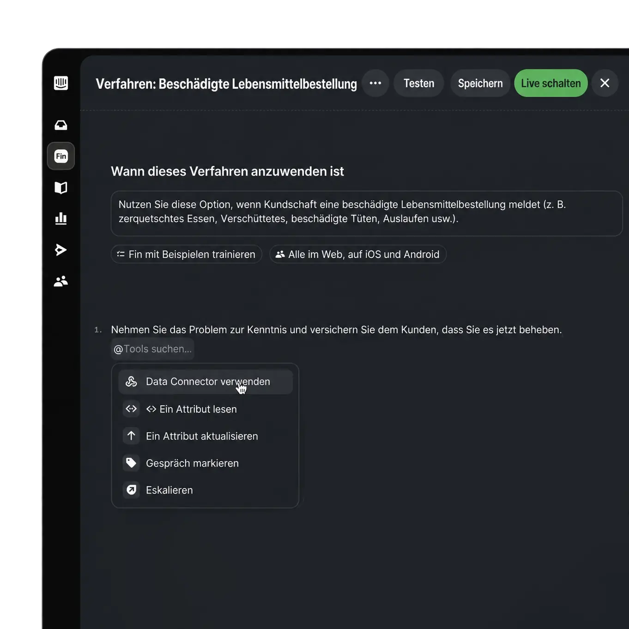Choose Ein Attribut lesen menu entry
629x629 pixels.
[206, 409]
